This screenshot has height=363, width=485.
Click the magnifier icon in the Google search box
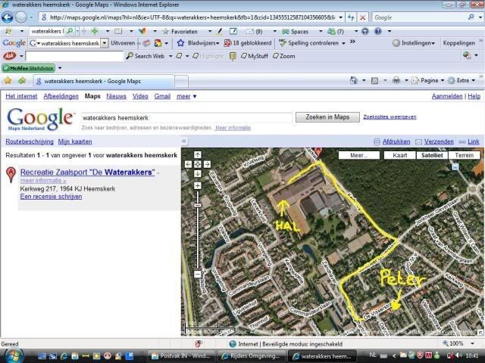click(471, 17)
